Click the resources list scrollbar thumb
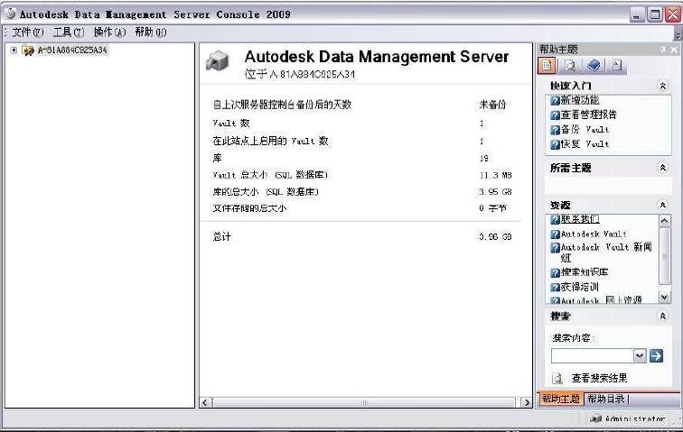The image size is (683, 432). point(664,256)
